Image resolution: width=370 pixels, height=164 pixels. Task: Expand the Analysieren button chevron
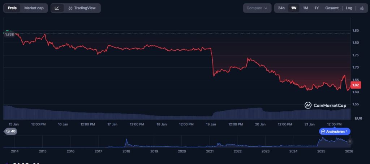click(347, 132)
